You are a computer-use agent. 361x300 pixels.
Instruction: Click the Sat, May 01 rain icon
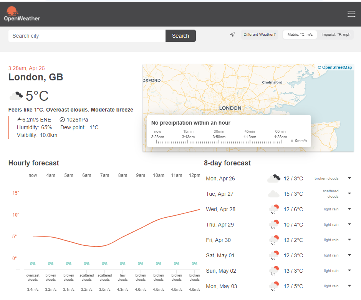(274, 255)
